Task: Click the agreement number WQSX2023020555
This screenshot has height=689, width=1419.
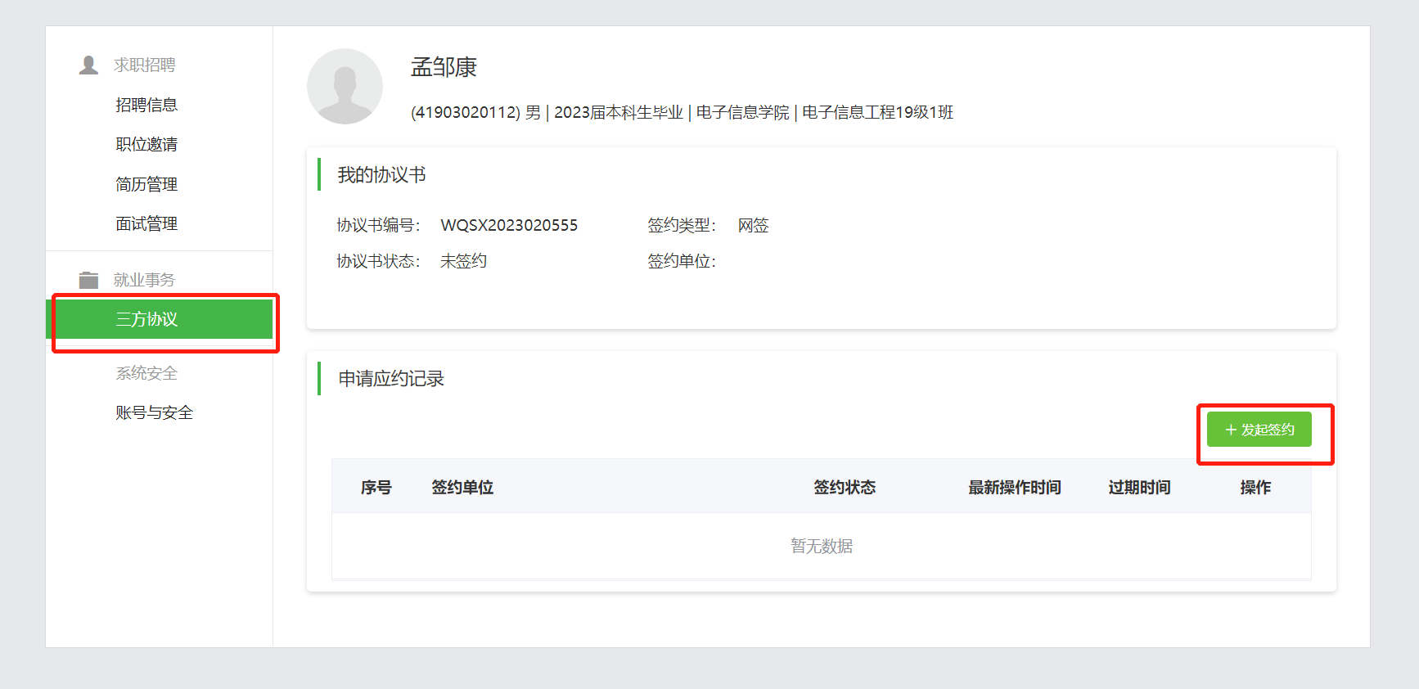Action: click(509, 225)
